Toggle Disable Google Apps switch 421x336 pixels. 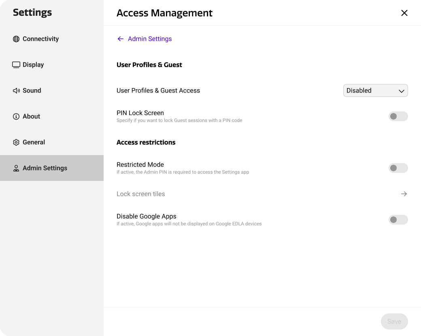(x=398, y=220)
